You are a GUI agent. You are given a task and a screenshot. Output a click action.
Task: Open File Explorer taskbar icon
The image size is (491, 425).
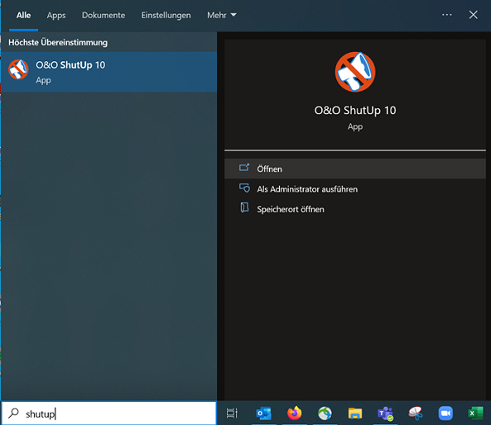[x=355, y=413]
